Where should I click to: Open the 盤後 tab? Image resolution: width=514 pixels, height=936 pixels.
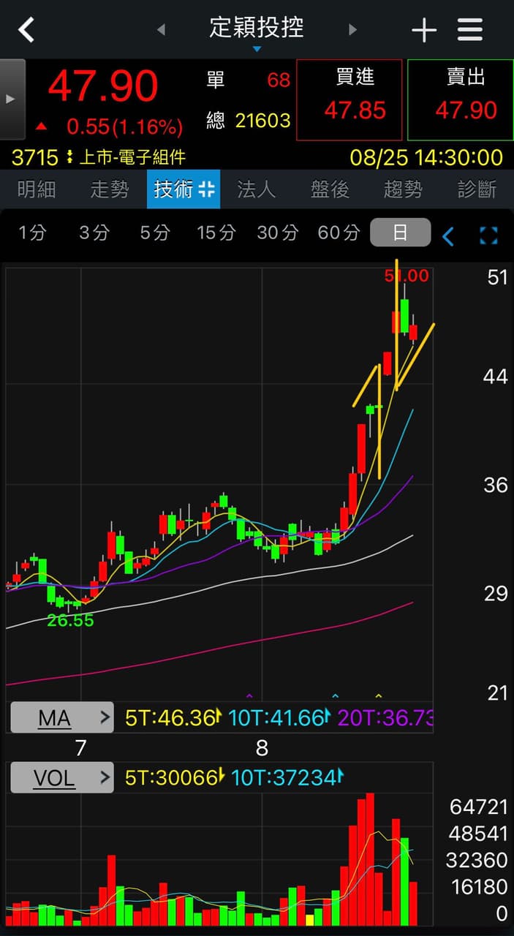[330, 189]
